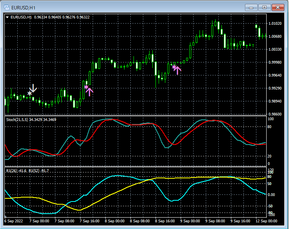Click the white star marker on chart
Viewport: 289px width, 229px height.
pyautogui.click(x=29, y=93)
